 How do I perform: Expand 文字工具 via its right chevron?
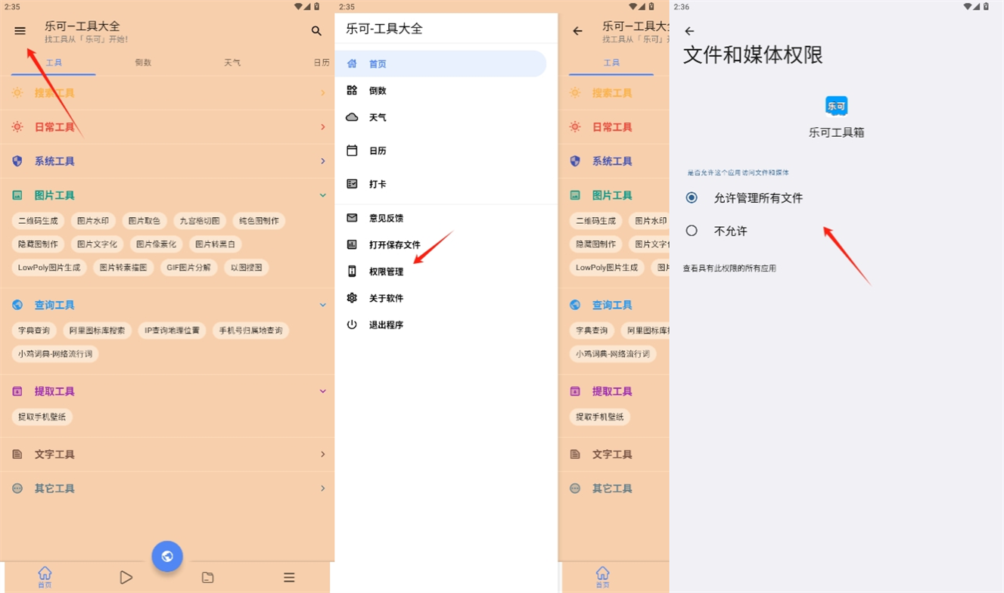click(x=323, y=455)
